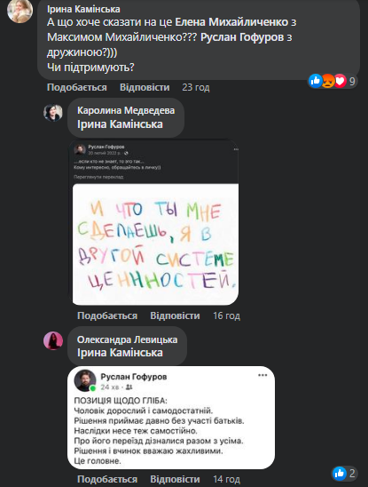Image resolution: width=368 pixels, height=487 pixels.
Task: Like Каролина Медведева's reply via Подобається
Action: [107, 315]
